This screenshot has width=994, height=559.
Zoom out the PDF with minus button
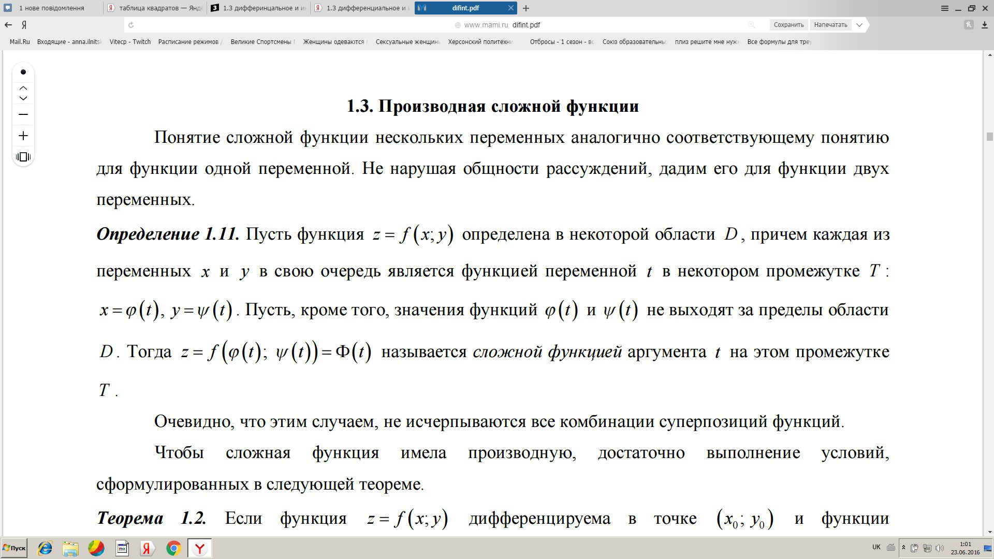click(x=23, y=114)
